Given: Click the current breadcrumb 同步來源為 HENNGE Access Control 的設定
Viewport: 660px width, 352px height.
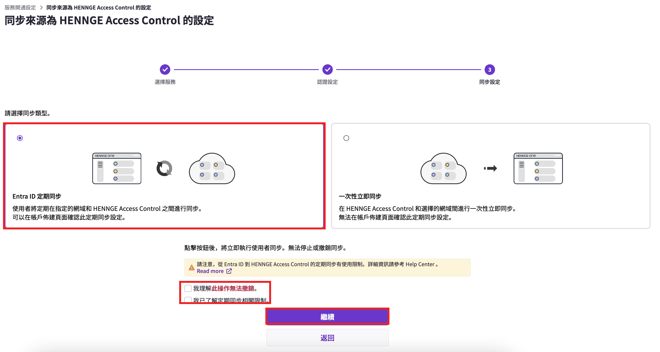Looking at the screenshot, I should [99, 8].
